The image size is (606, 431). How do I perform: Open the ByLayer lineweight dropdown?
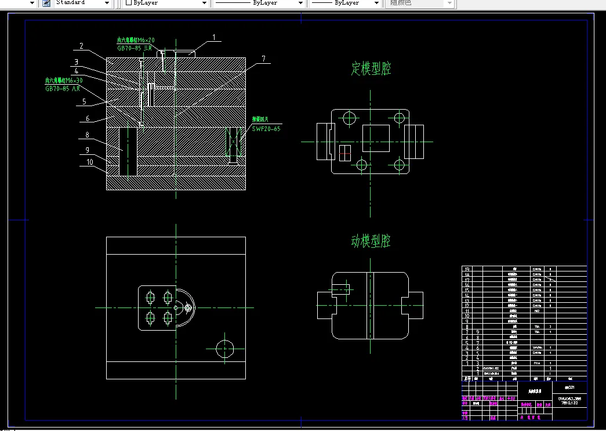click(376, 3)
